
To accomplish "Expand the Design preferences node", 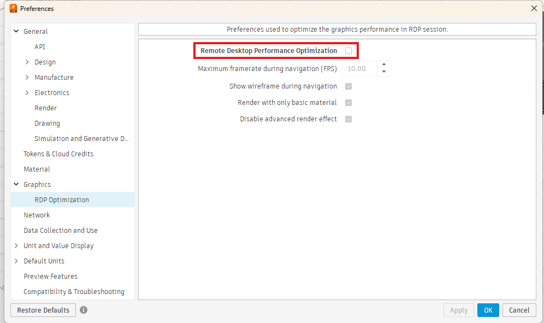I will pos(27,62).
